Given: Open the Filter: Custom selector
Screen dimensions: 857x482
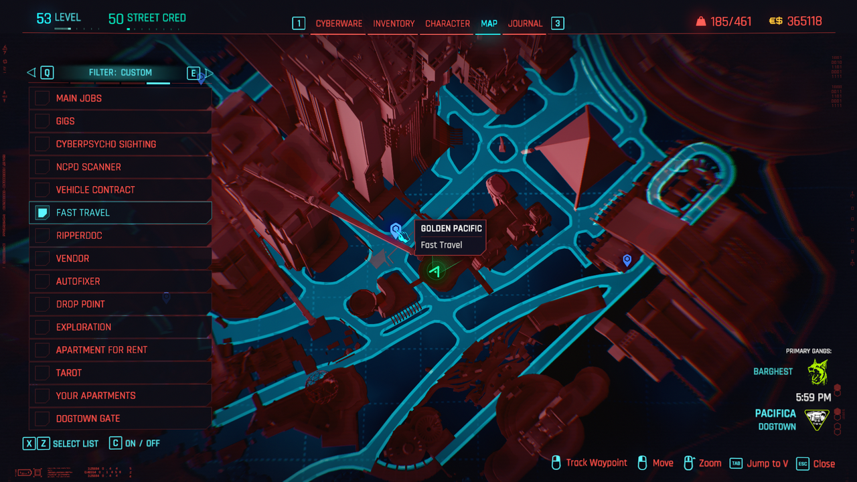Looking at the screenshot, I should click(121, 72).
